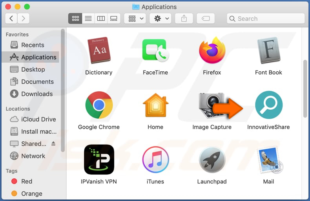Screen dimensions: 310x201
Task: Open Network in the sidebar
Action: (31, 156)
